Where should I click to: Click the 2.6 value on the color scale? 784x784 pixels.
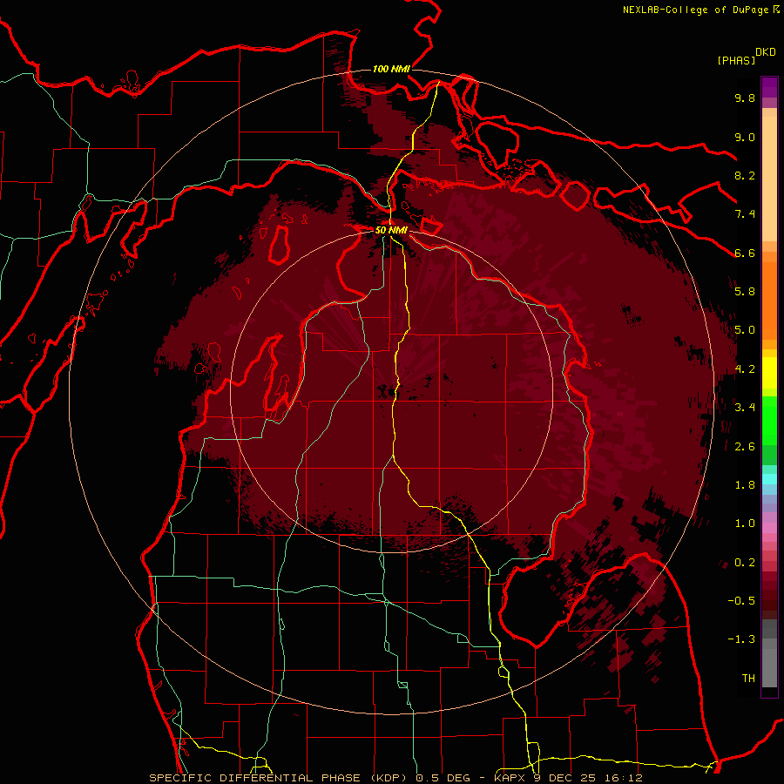[745, 447]
